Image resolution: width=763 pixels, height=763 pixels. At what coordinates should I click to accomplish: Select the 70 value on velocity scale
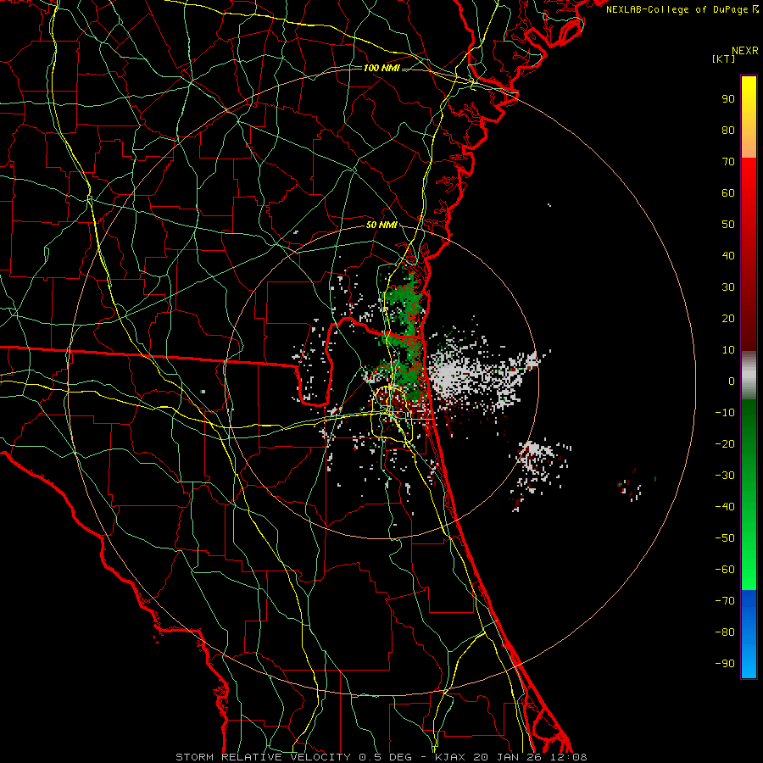[728, 162]
